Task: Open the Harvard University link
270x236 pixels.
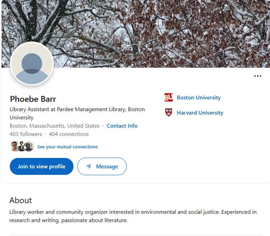Action: coord(200,113)
